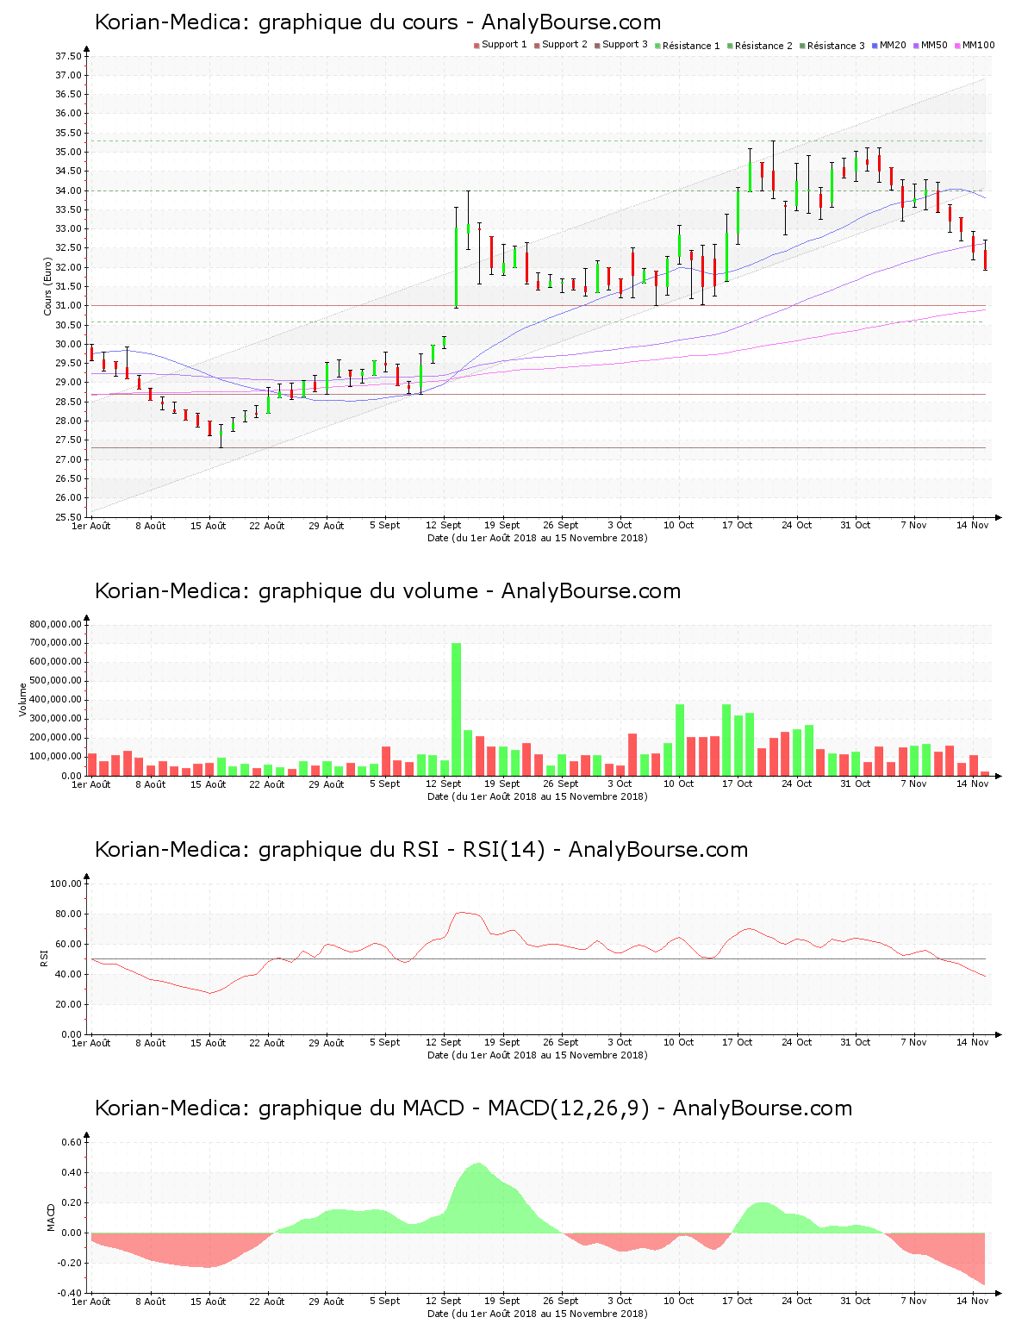1034x1336 pixels.
Task: Select the Support 3 legend label
Action: (x=625, y=45)
